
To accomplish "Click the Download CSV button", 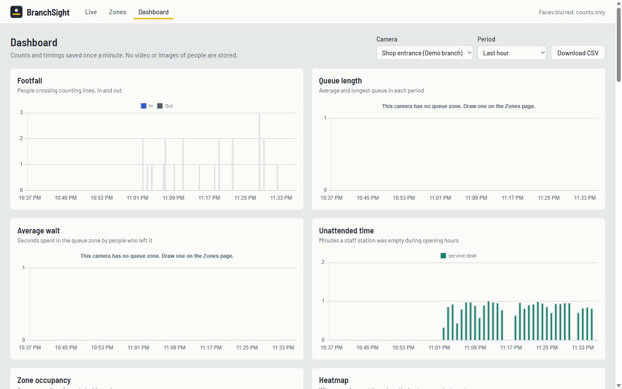I will click(578, 53).
